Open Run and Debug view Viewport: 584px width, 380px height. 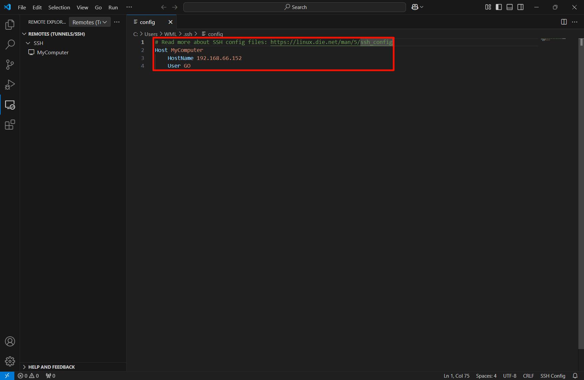tap(10, 85)
